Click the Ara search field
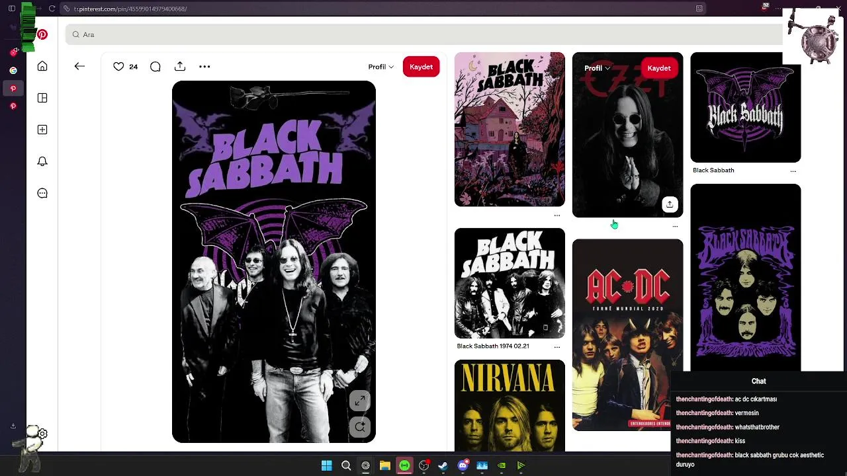 pos(423,34)
